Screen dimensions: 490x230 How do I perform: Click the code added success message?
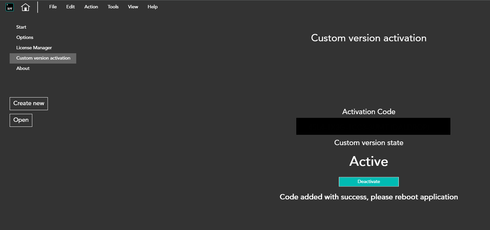click(x=368, y=197)
